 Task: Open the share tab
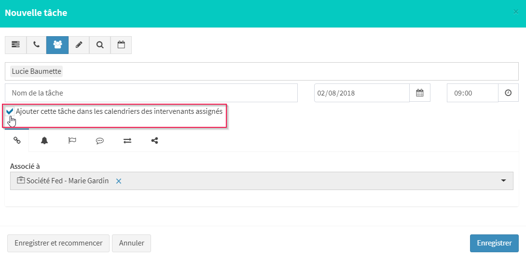(x=154, y=140)
